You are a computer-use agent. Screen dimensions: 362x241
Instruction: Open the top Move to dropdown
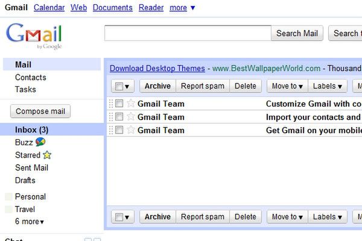pyautogui.click(x=287, y=86)
